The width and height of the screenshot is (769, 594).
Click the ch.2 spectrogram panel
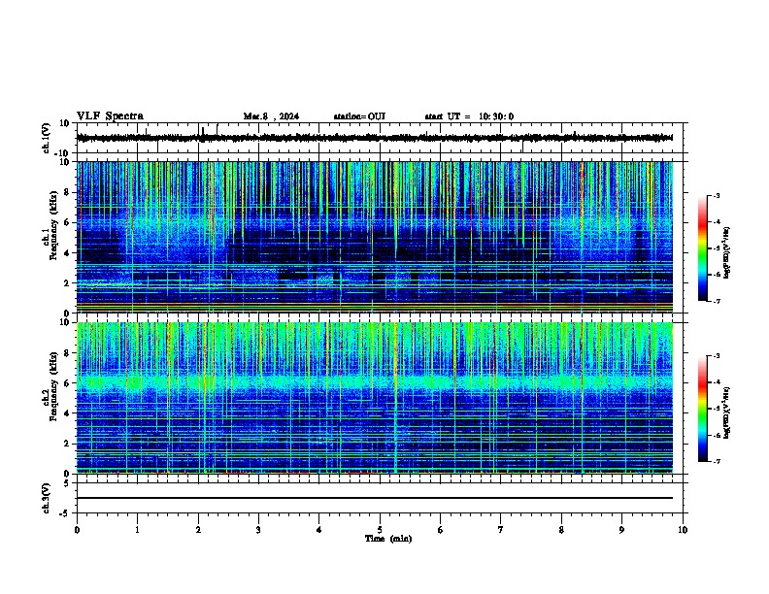374,398
